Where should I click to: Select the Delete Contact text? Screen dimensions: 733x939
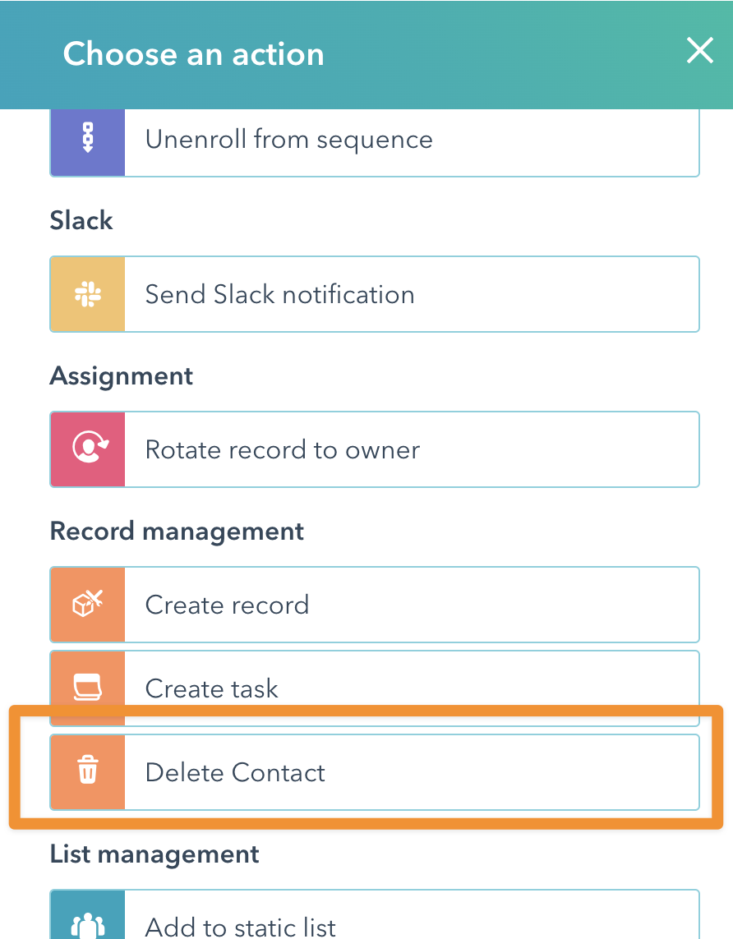(235, 772)
